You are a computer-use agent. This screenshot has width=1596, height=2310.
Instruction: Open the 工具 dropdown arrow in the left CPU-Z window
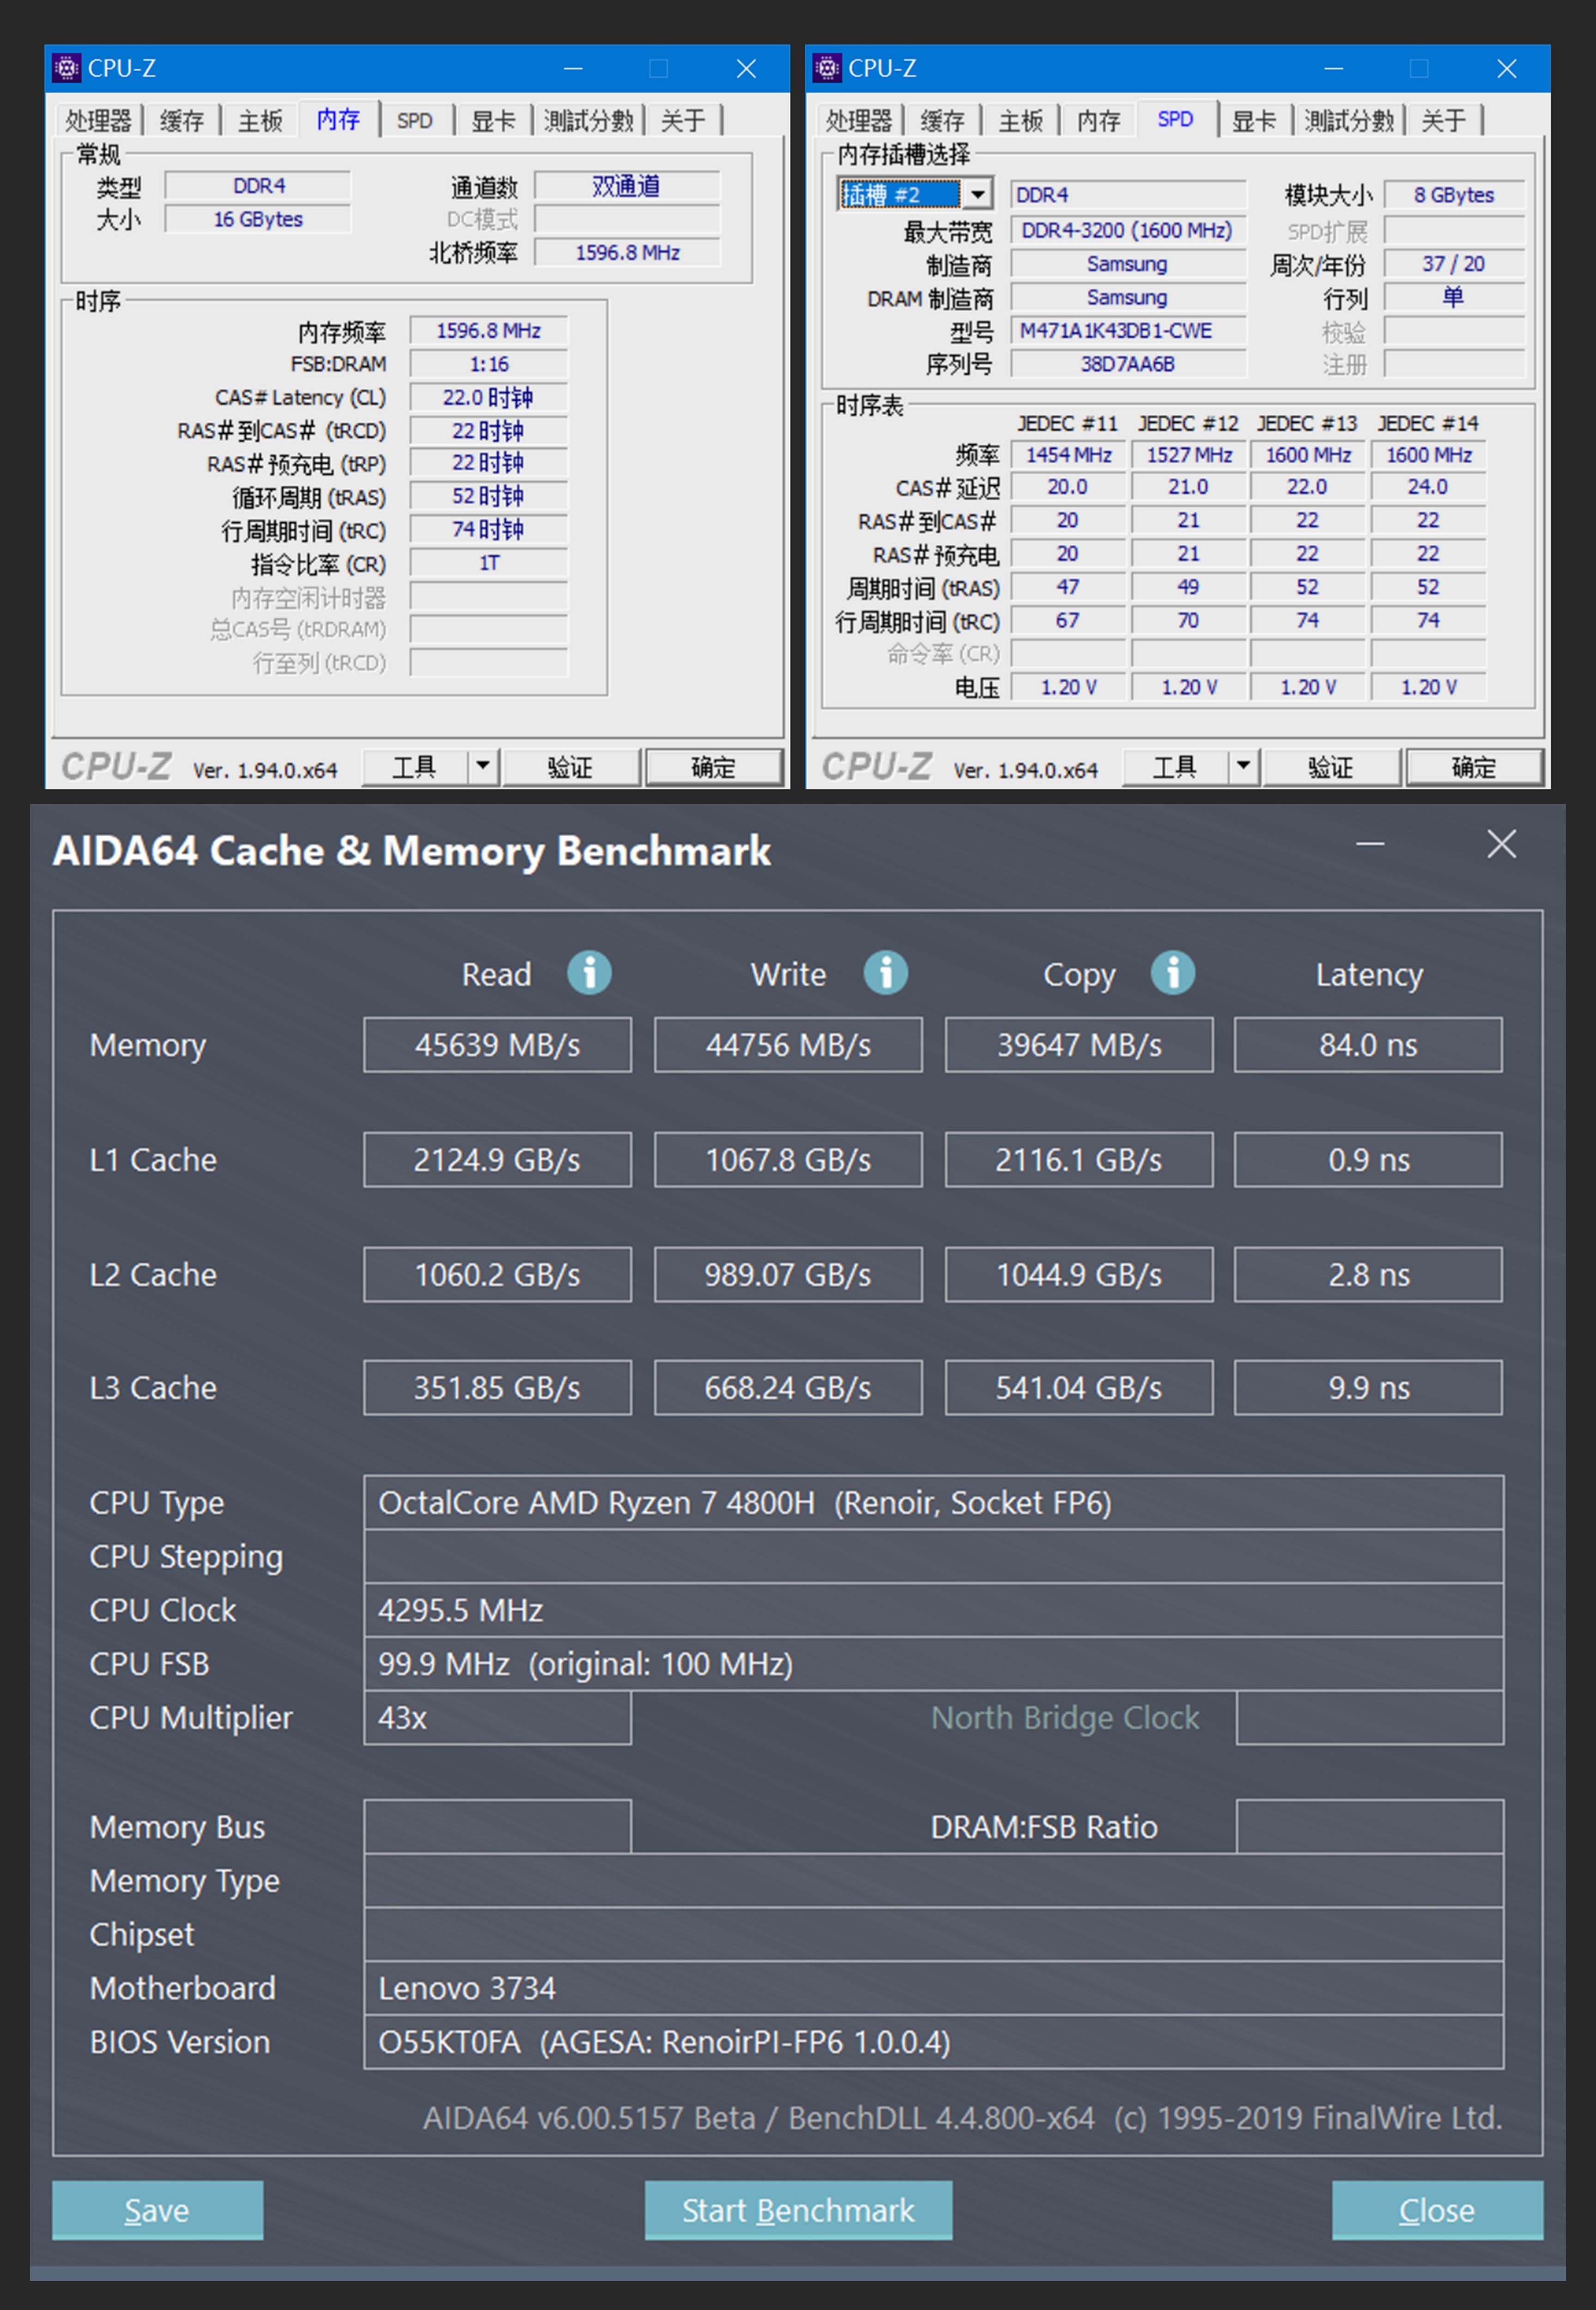point(483,766)
